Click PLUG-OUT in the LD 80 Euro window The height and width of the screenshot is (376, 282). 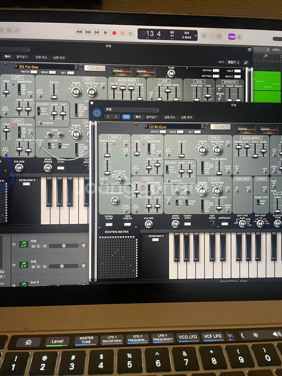(220, 127)
